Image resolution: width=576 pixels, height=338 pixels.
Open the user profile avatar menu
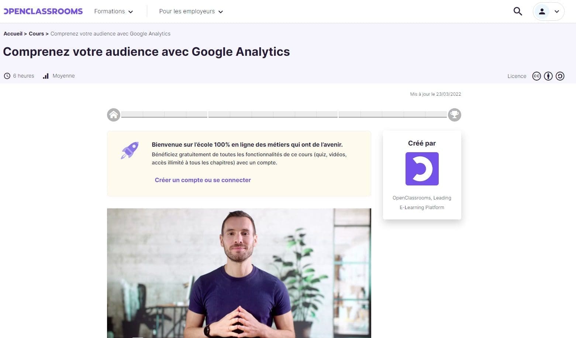(548, 11)
